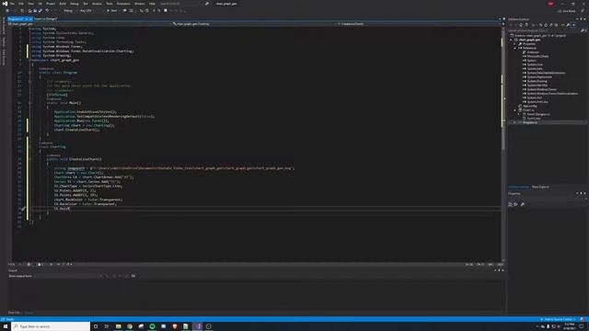
Task: Select Form1.Designer.cs in Solution Explorer
Action: click(537, 114)
